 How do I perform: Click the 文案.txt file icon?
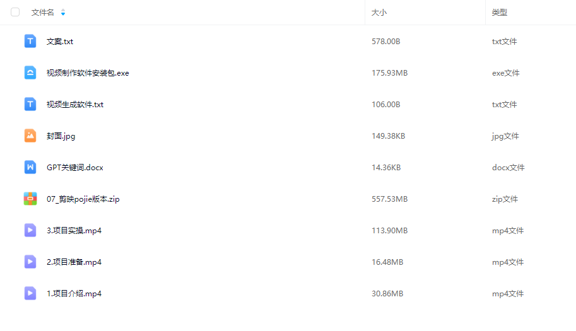[30, 42]
